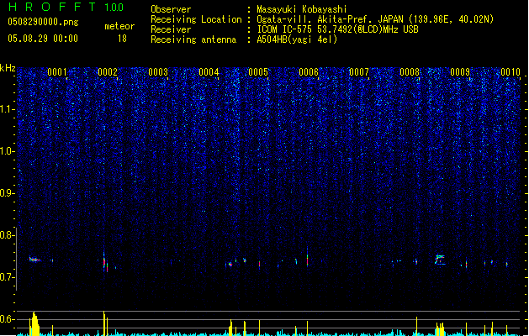Screen dimensions: 529x336
Task: Click the 0007 minute marker
Action: click(359, 72)
